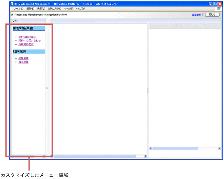
Task: Click right arrow of right pane scrollbar
Action: (219, 148)
